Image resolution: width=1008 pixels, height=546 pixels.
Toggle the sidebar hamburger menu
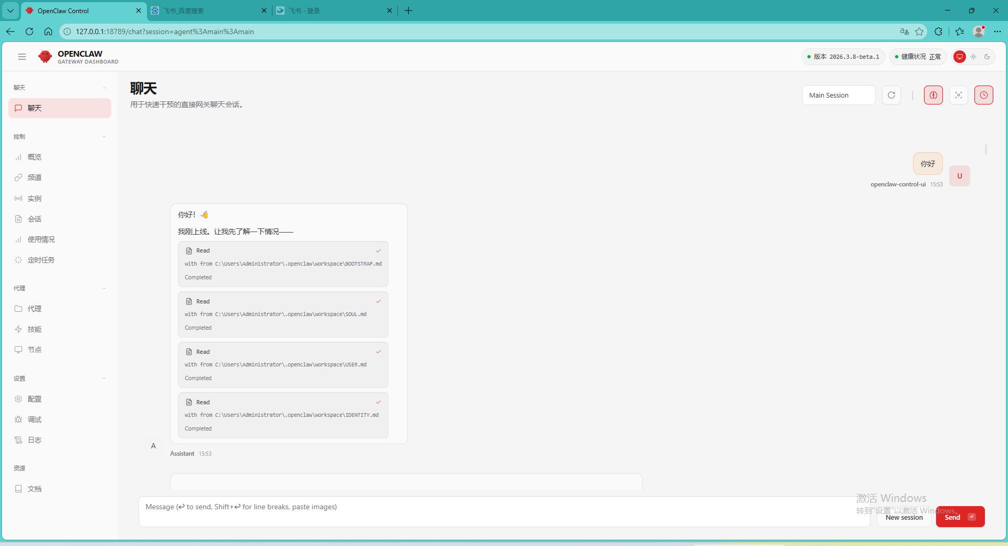pyautogui.click(x=22, y=57)
